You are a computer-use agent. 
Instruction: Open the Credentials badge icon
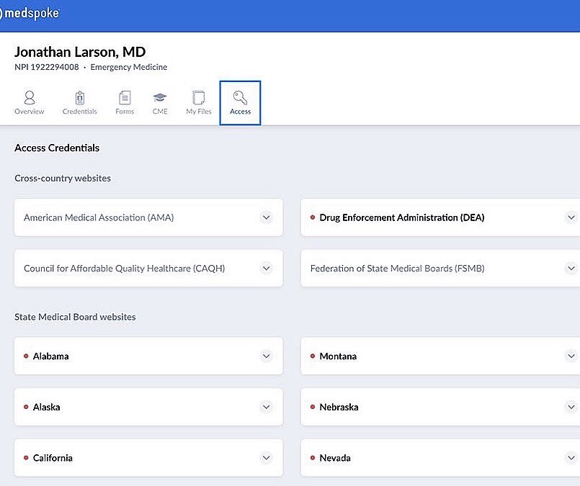tap(80, 98)
